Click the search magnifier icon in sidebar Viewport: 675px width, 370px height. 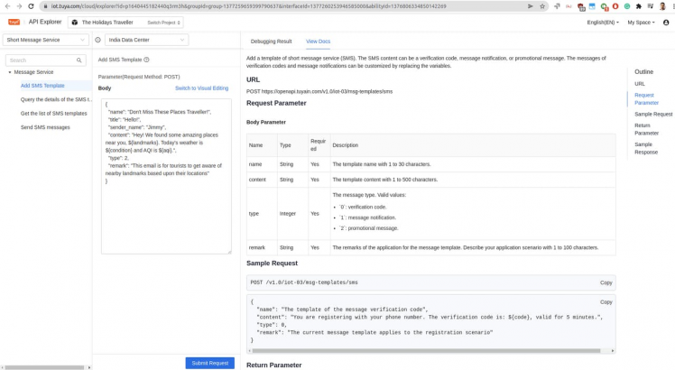[x=79, y=60]
